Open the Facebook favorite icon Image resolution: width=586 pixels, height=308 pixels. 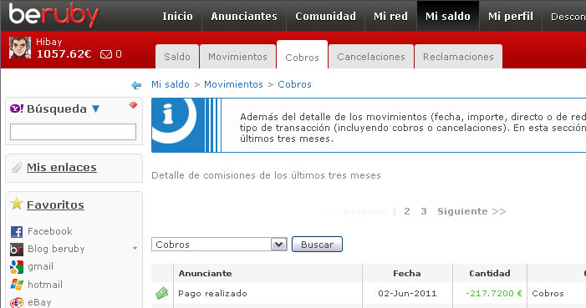[x=17, y=232]
